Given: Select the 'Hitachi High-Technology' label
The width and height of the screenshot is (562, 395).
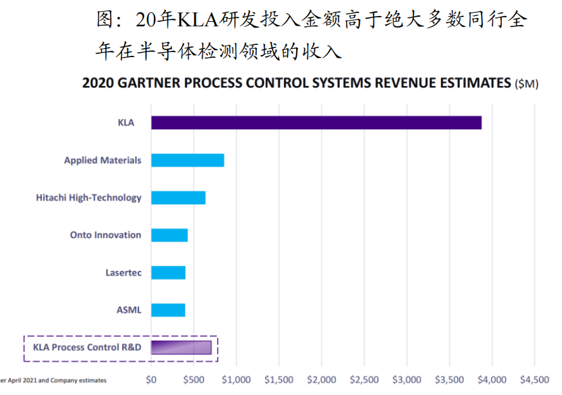Looking at the screenshot, I should [89, 198].
